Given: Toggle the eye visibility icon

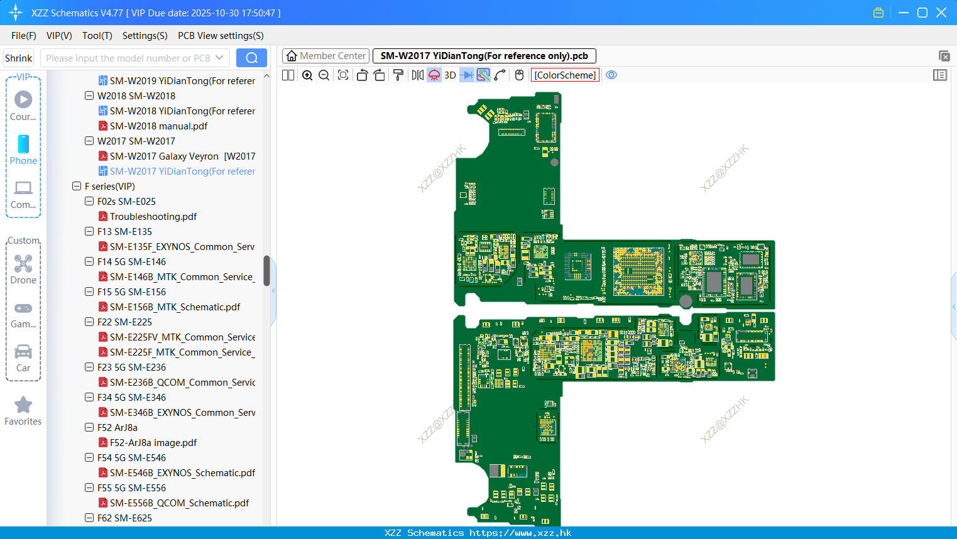Looking at the screenshot, I should (x=611, y=75).
